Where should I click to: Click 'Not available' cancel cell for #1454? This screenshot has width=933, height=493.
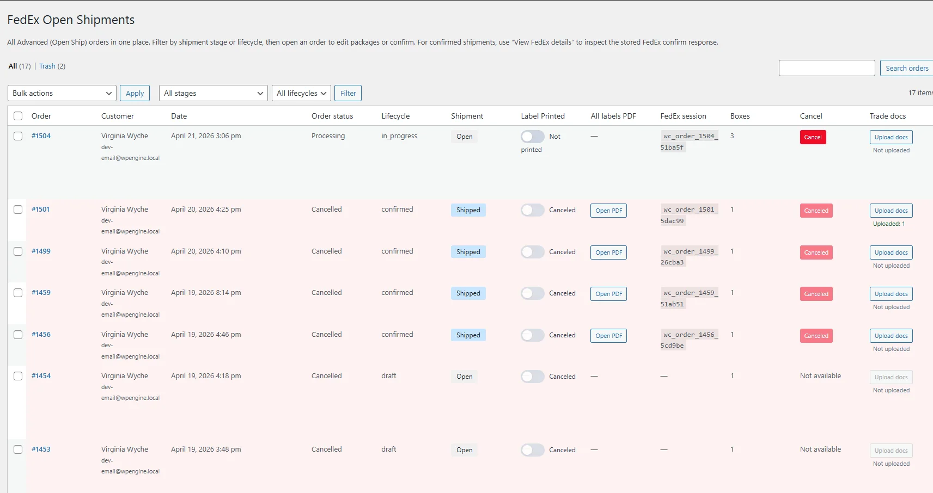(x=820, y=376)
